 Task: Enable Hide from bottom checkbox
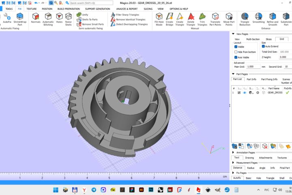click(x=236, y=52)
